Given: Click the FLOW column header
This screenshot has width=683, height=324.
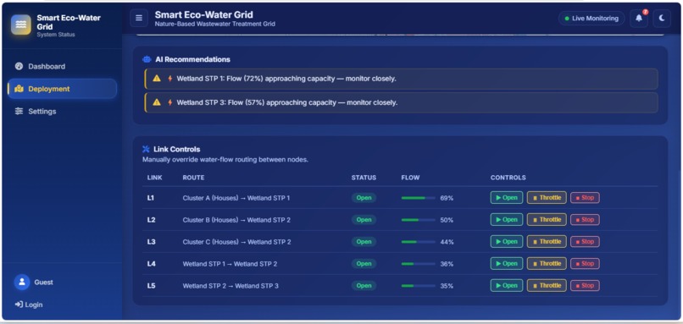Looking at the screenshot, I should coord(410,178).
